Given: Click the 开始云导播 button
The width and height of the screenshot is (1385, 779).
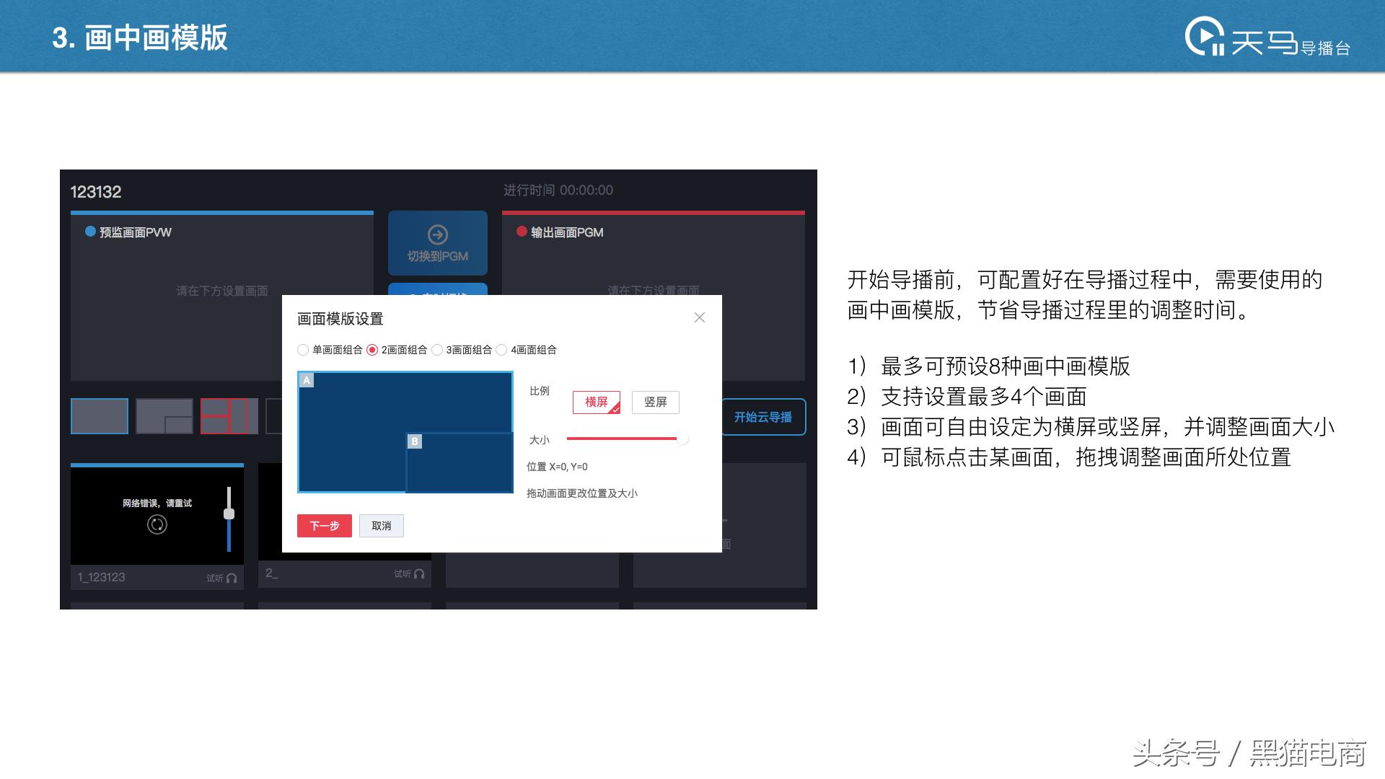Looking at the screenshot, I should coord(762,417).
